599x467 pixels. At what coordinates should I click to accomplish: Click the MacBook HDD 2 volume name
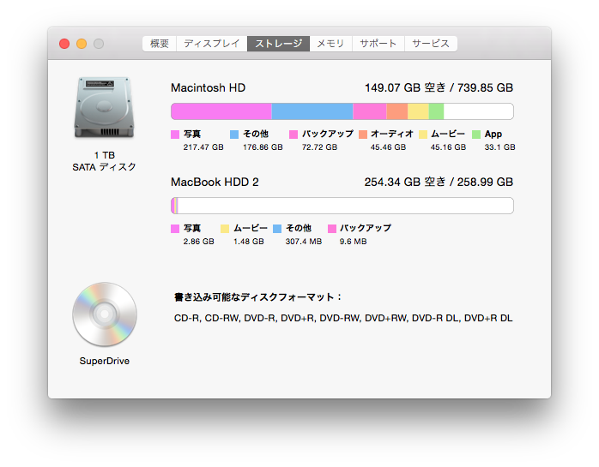215,182
